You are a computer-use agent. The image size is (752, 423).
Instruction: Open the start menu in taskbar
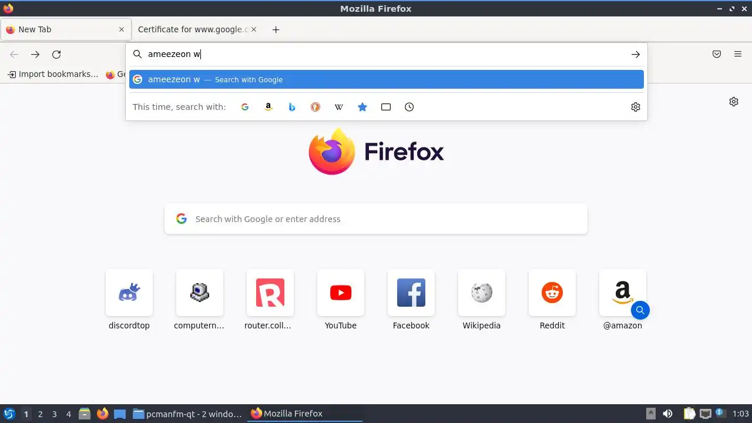[9, 414]
